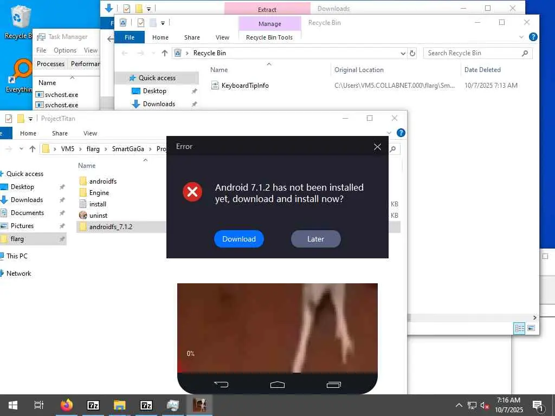Viewport: 555px width, 416px height.
Task: Switch to Processes tab in Task Manager
Action: pyautogui.click(x=50, y=64)
